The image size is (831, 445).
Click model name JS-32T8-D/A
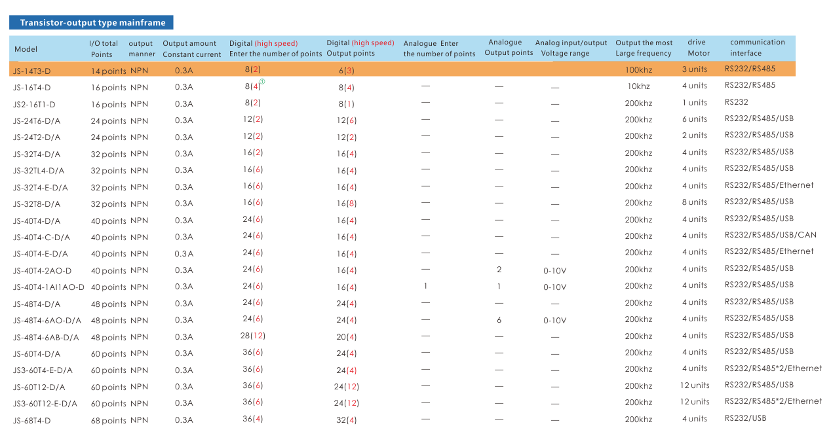pos(37,204)
